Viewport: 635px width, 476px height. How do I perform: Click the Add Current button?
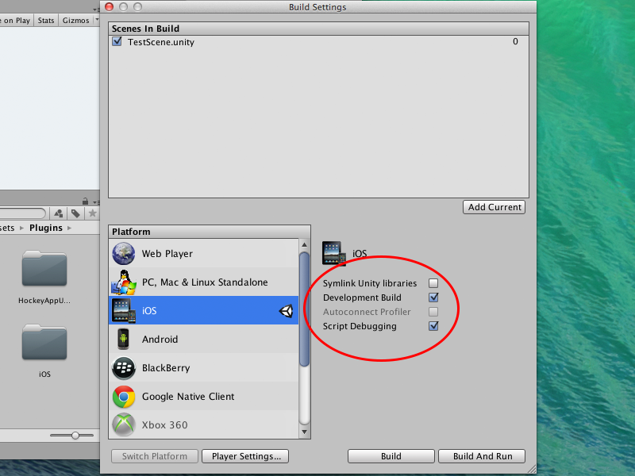pos(494,207)
